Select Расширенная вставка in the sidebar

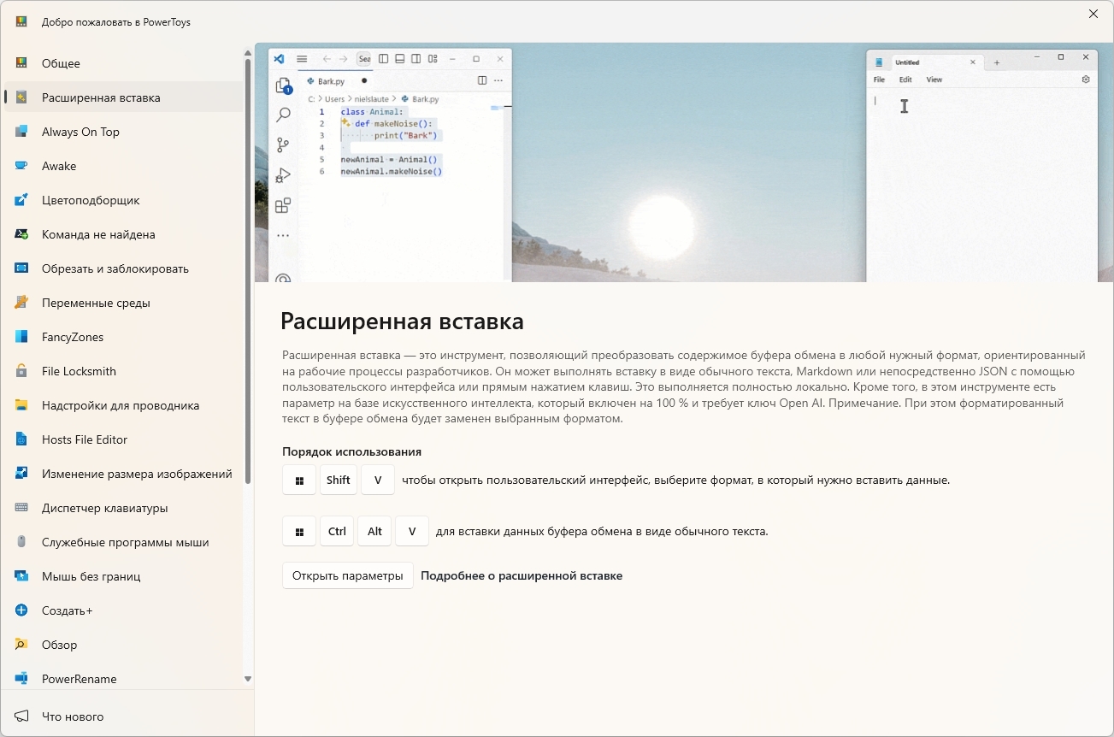124,97
